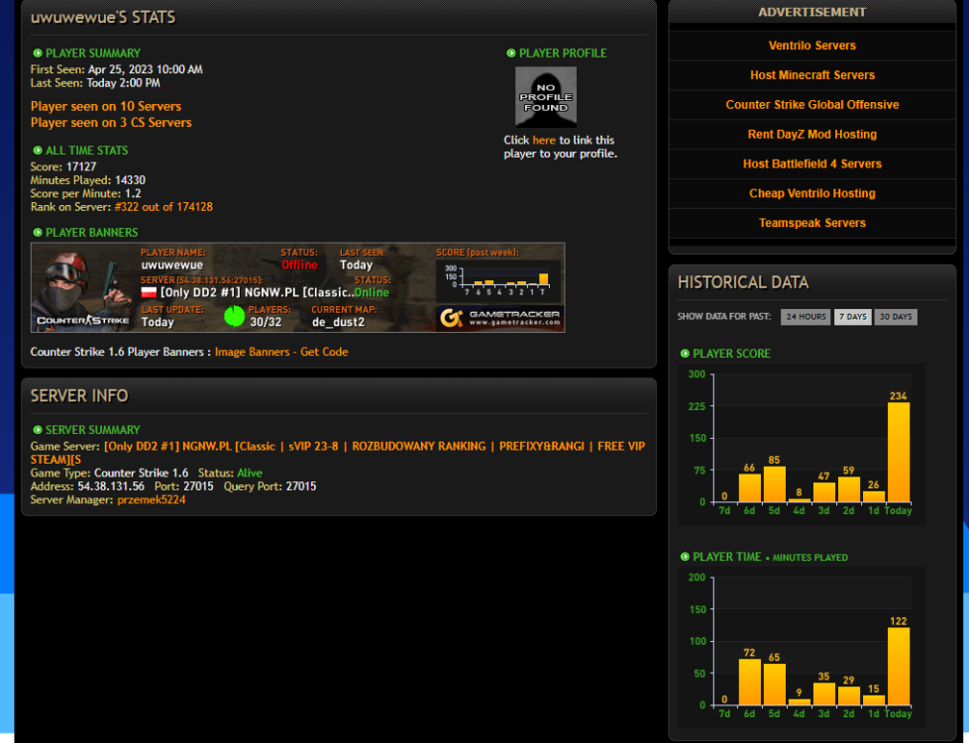Open Host Battlefield 4 Servers link

[x=812, y=163]
